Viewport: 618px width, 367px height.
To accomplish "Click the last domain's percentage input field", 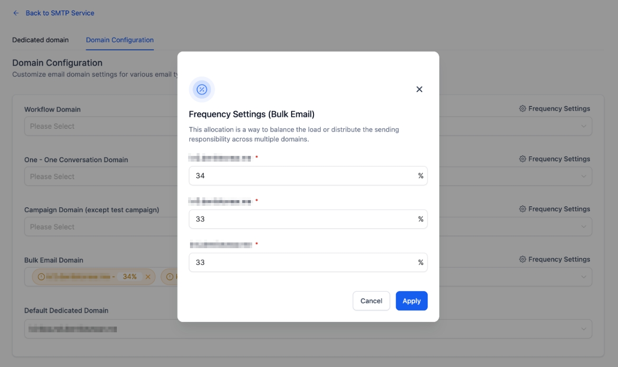I will [x=302, y=262].
